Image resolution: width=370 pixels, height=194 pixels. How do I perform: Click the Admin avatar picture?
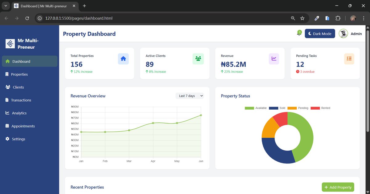click(x=343, y=34)
